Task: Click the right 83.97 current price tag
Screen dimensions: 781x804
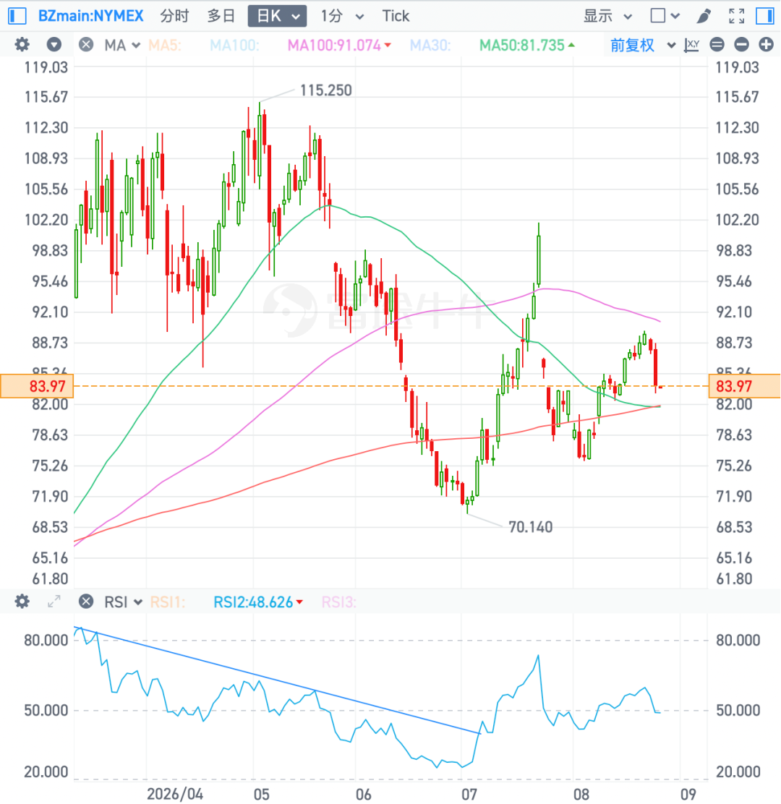Action: [744, 386]
